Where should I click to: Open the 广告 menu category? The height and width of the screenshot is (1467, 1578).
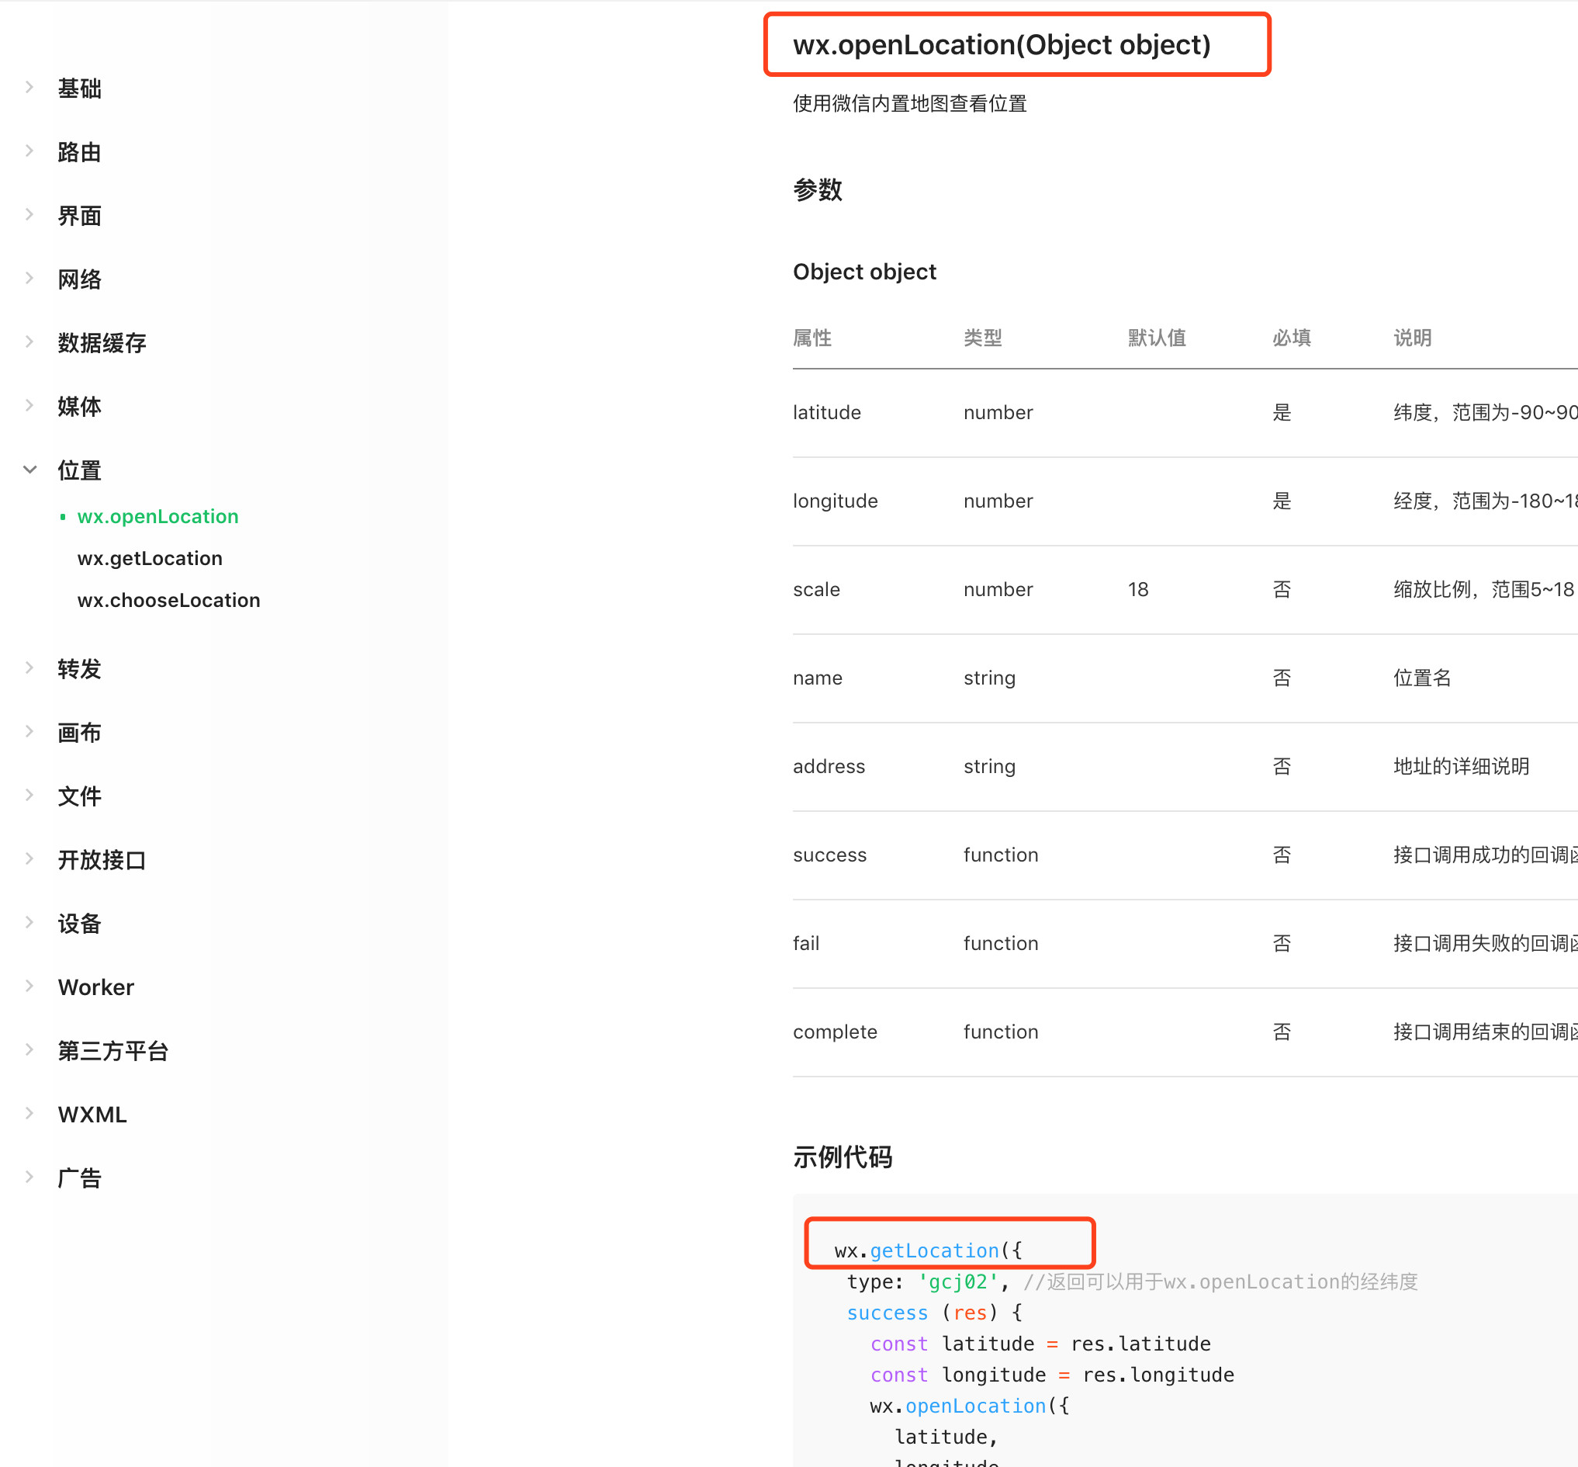click(x=79, y=1177)
